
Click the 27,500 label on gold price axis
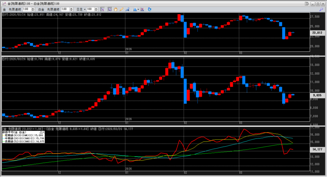coord(315,17)
